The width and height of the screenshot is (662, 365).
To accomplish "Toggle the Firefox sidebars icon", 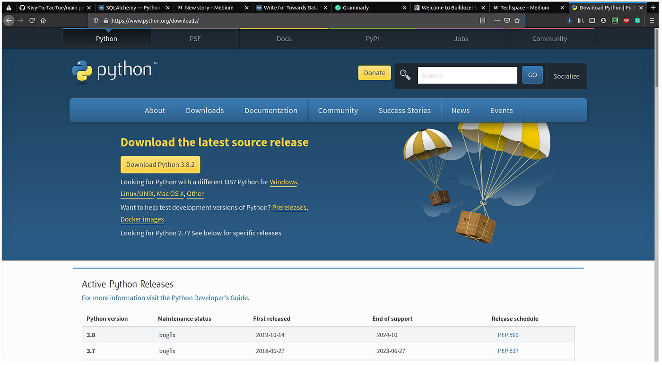I will pos(592,21).
